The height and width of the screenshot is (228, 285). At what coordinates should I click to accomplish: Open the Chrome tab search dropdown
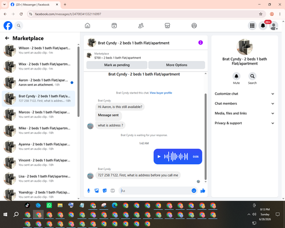[x=5, y=5]
